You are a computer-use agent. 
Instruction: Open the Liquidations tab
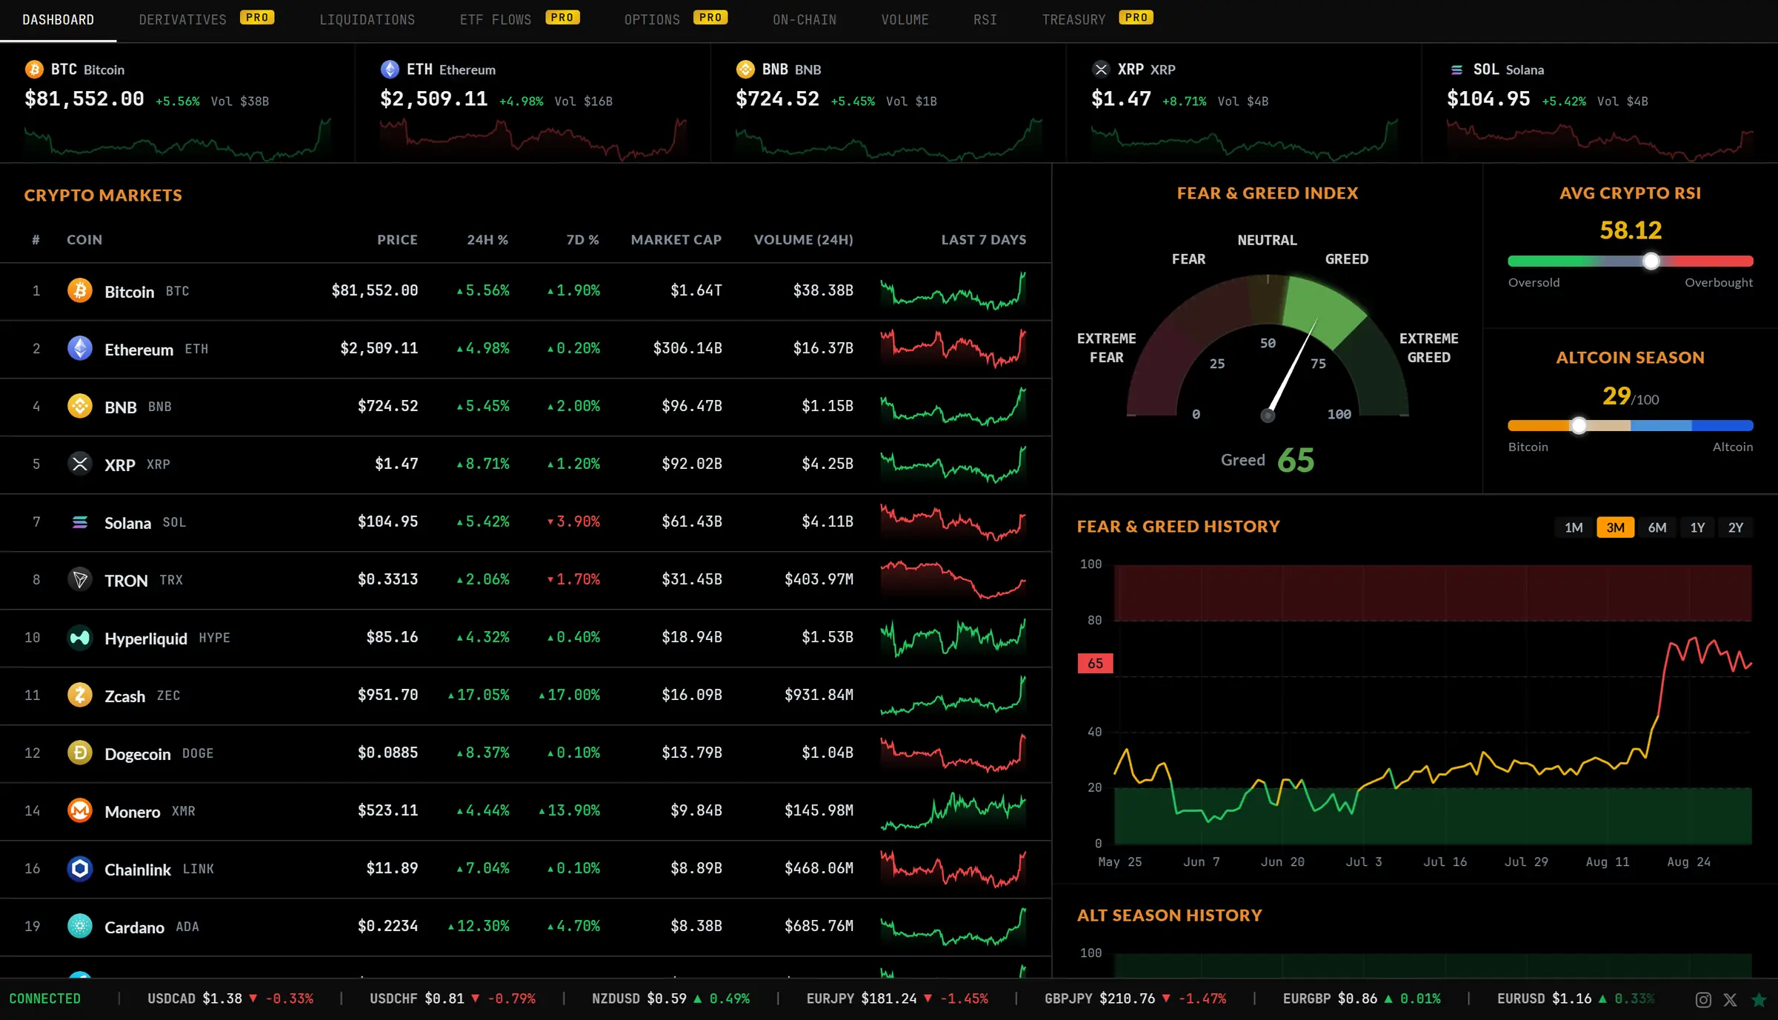click(367, 20)
